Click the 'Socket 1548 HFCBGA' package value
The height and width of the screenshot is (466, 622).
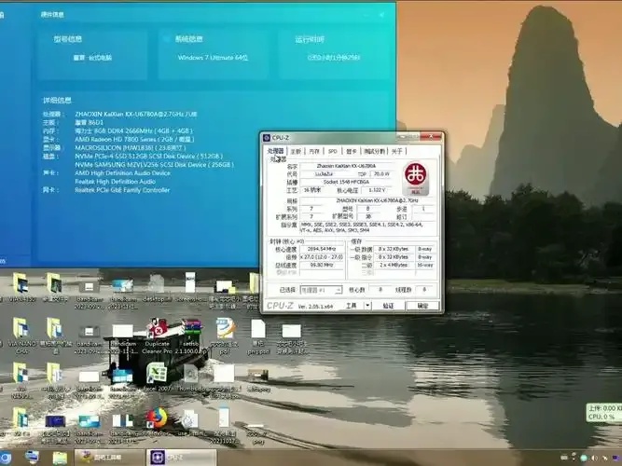tap(346, 182)
